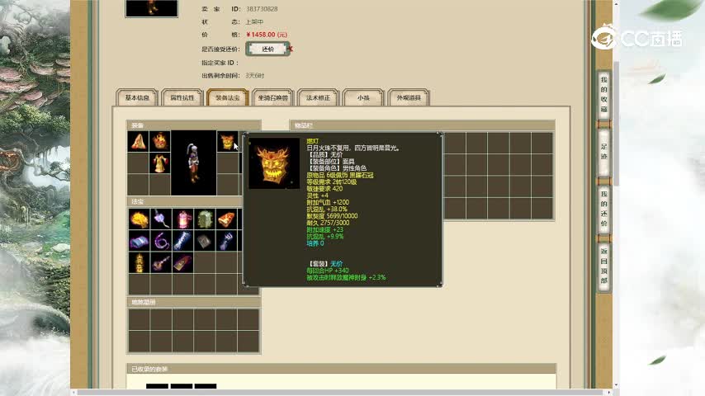The height and width of the screenshot is (396, 705).
Task: Select the gray stone block treasure icon
Action: (x=205, y=241)
